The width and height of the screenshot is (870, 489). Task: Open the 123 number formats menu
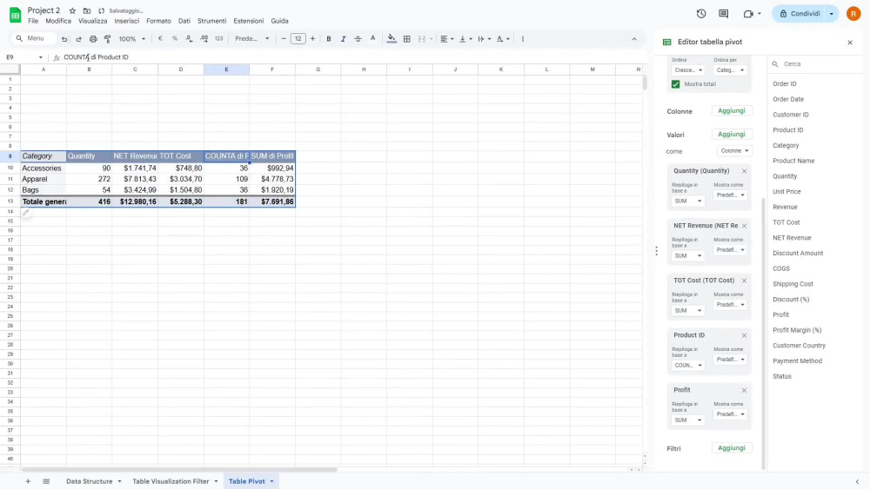[x=218, y=39]
